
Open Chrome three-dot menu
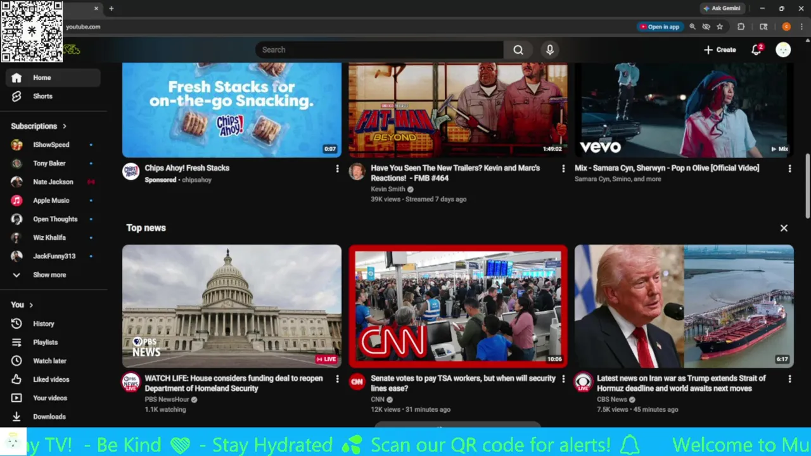tap(801, 27)
